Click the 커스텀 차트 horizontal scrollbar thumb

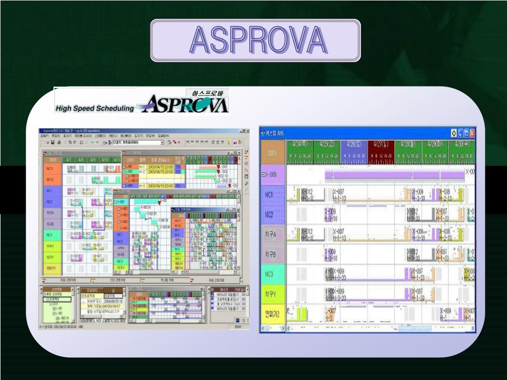(x=414, y=329)
